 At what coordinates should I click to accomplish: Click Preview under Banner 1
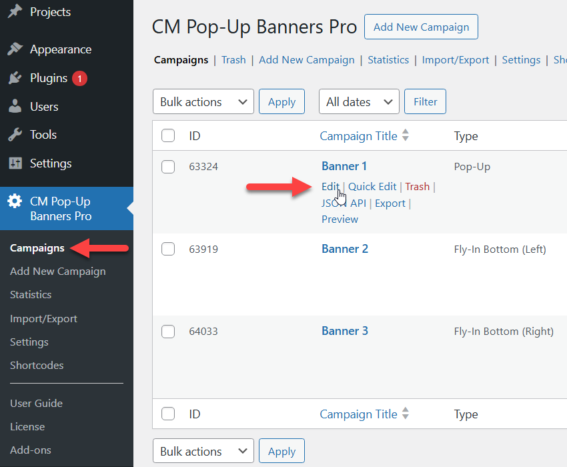pyautogui.click(x=340, y=219)
